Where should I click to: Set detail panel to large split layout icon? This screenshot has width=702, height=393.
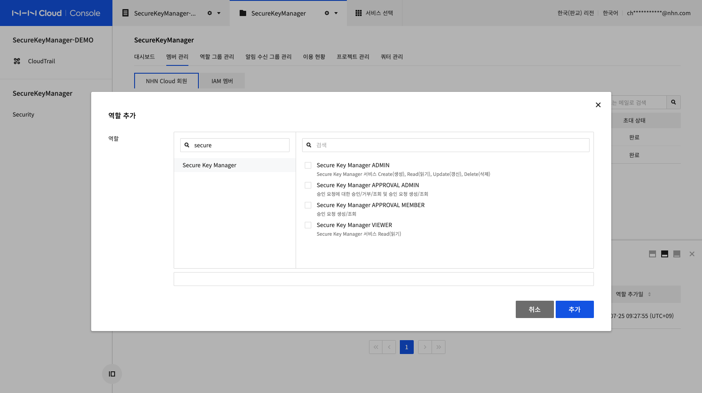click(677, 254)
